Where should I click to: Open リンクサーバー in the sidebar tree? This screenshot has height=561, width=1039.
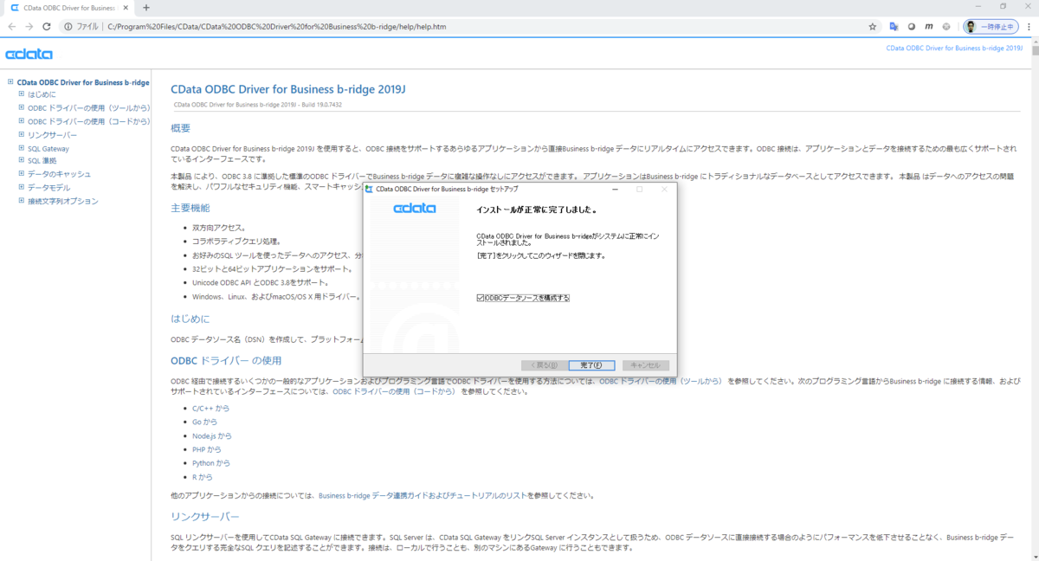(52, 135)
